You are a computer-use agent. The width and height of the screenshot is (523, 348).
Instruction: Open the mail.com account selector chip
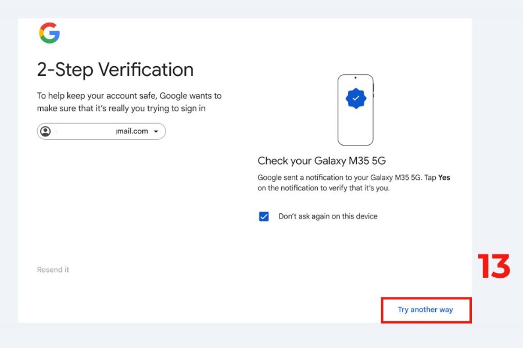[101, 131]
